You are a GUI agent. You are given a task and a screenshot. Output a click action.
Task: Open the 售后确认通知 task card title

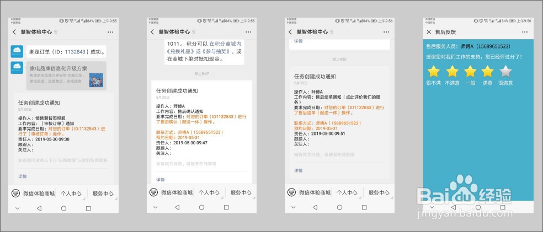coord(177,91)
